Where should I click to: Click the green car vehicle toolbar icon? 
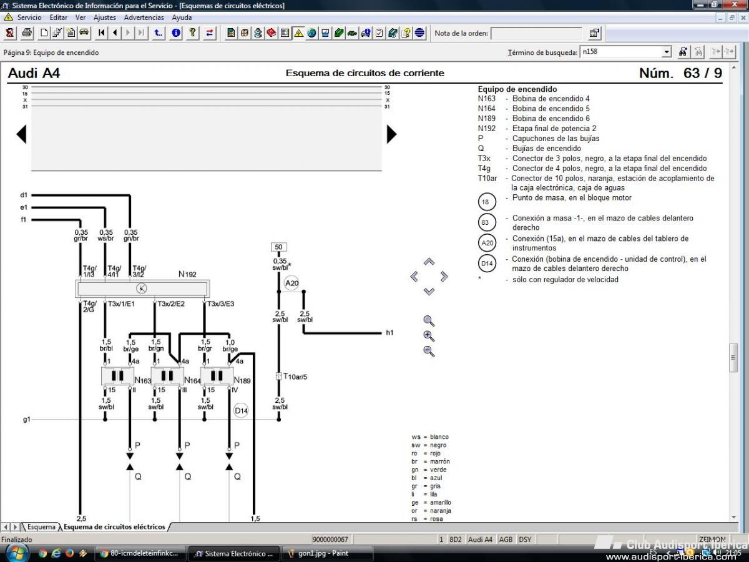point(84,33)
